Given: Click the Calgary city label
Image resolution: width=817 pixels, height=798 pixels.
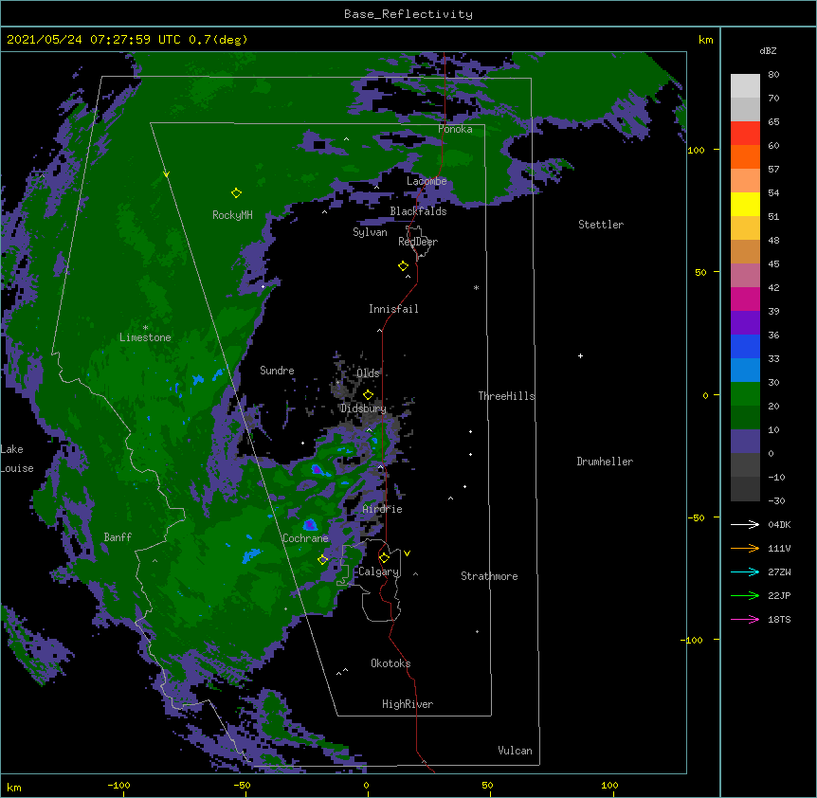Looking at the screenshot, I should 379,571.
